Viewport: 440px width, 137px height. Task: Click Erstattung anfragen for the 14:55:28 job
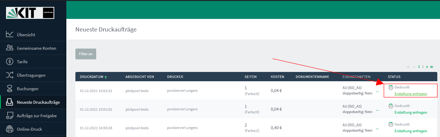[411, 131]
